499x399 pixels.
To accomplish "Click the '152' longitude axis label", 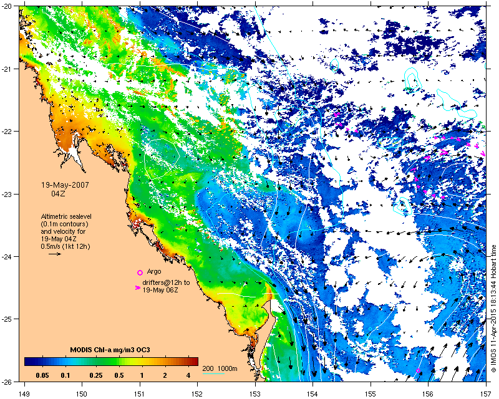I will (197, 393).
